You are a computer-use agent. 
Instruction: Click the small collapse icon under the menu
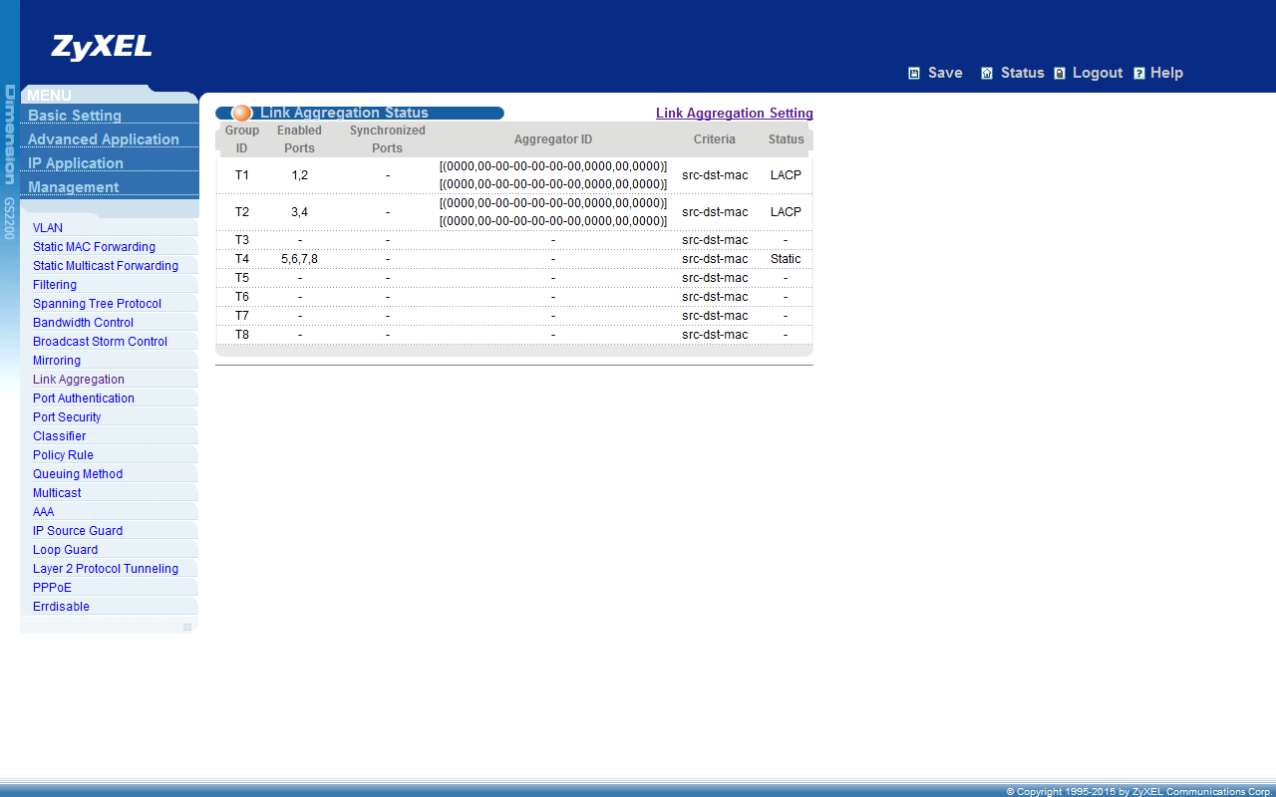point(187,627)
